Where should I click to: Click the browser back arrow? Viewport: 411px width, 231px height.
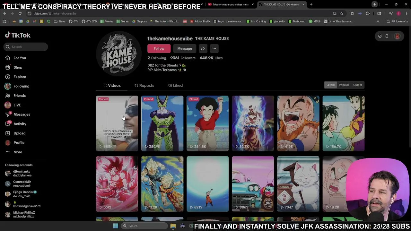pyautogui.click(x=5, y=13)
